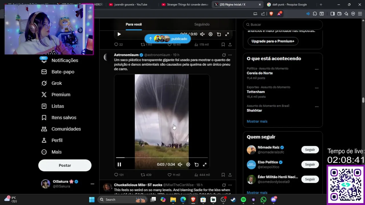Switch to daft punk Google tab
The image size is (365, 205).
click(x=289, y=5)
